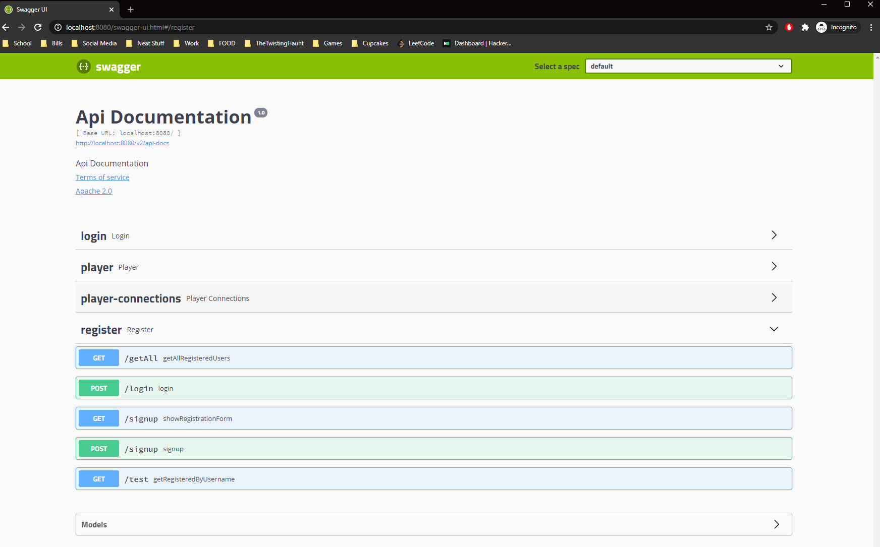Screen dimensions: 880x547
Task: Go back using the browser back arrow
Action: pyautogui.click(x=6, y=27)
